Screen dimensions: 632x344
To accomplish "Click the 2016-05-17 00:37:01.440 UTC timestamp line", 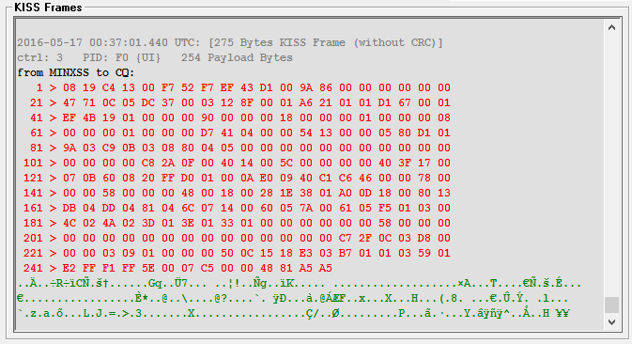I will [230, 42].
